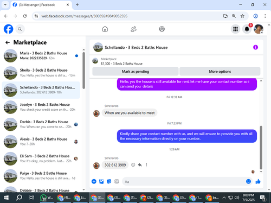
Task: Close the Messenger | Facebook tab
Action: [x=68, y=5]
